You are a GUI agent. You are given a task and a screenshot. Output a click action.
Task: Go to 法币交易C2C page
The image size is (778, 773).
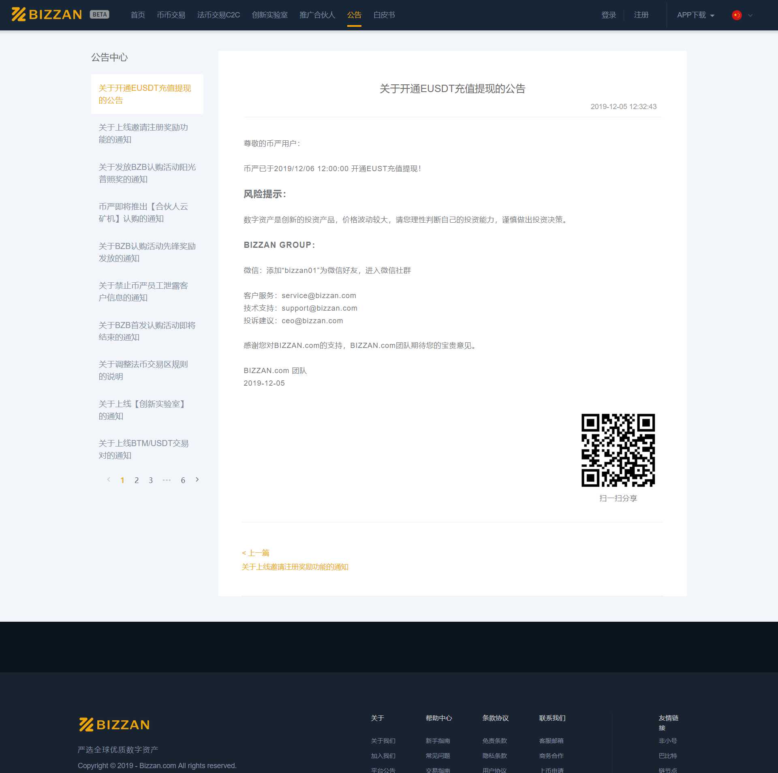pos(218,15)
